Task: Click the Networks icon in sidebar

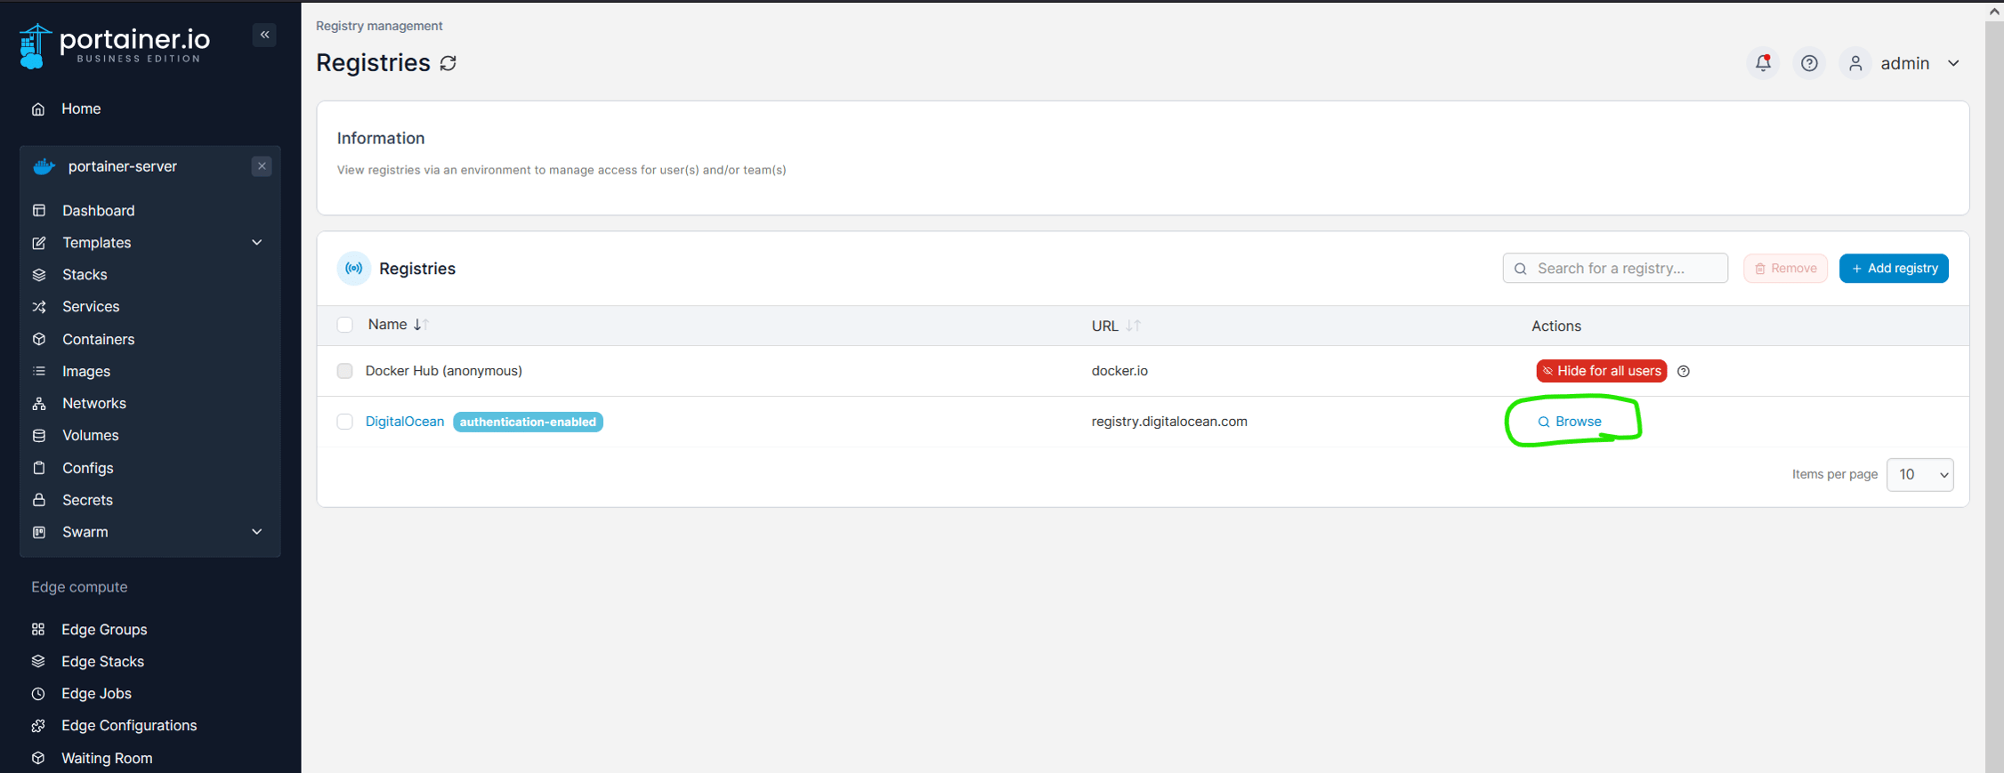Action: click(39, 403)
